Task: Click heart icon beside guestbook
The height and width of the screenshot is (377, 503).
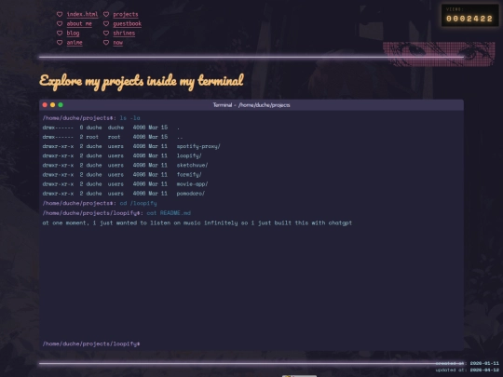Action: point(106,23)
